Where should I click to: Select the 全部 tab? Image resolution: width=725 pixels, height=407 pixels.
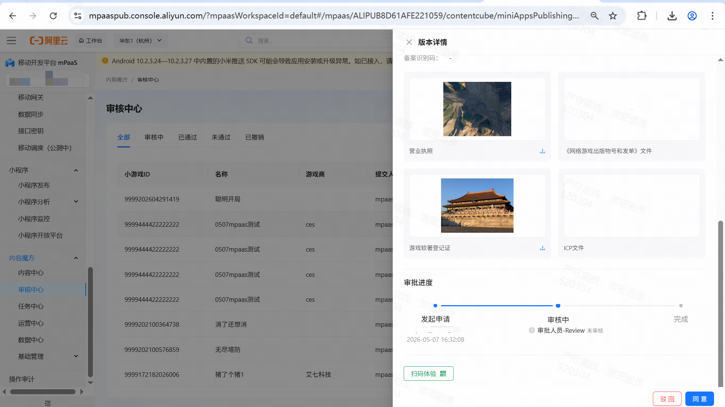[123, 137]
